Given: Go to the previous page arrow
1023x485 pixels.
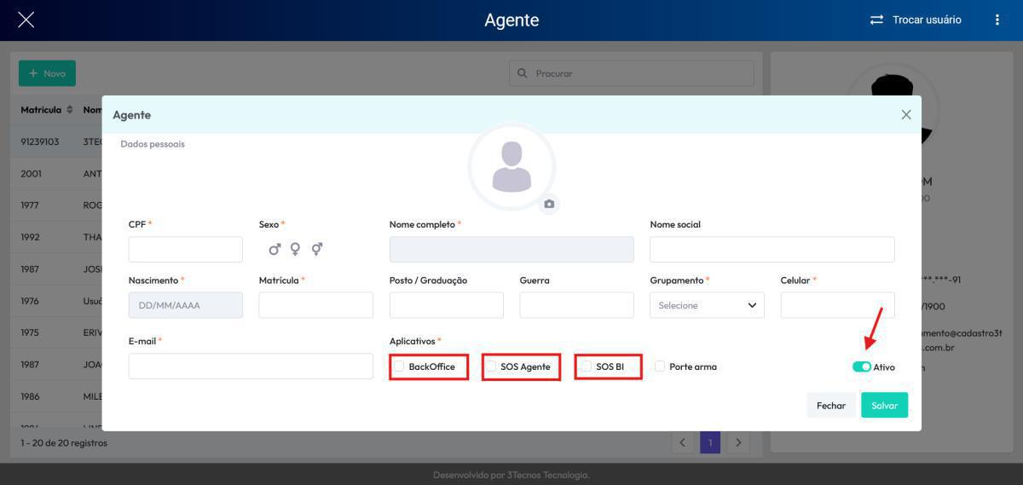Looking at the screenshot, I should pyautogui.click(x=682, y=442).
